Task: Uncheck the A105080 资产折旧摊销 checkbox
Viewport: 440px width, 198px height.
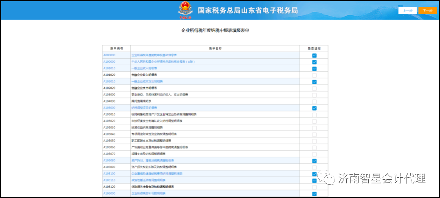Action: tap(314, 161)
